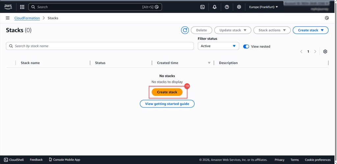The height and width of the screenshot is (164, 337).
Task: Refresh the stacks list
Action: point(185,30)
